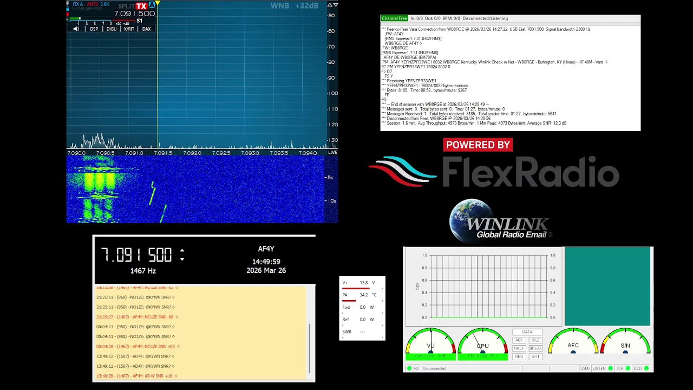Viewport: 693px width, 390px height.
Task: Click the S-meter level bar in slice flag
Action: (x=75, y=18)
